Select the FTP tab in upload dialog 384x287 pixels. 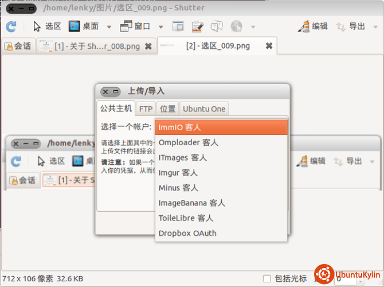pyautogui.click(x=146, y=108)
